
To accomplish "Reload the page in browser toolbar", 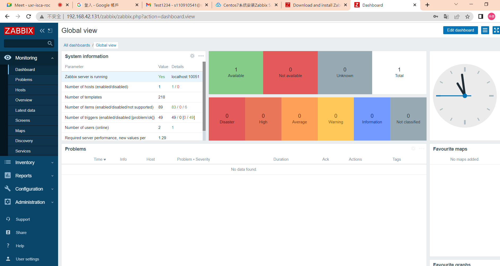I will (29, 16).
